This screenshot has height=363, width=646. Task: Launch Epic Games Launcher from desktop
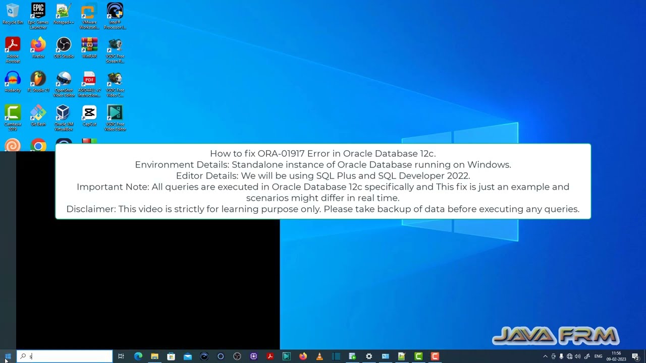(x=38, y=16)
